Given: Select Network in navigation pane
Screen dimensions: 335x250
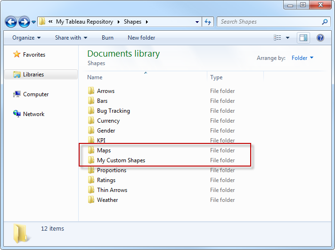Looking at the screenshot, I should coord(34,114).
